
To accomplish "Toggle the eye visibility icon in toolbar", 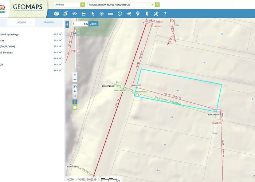I will (x=74, y=14).
